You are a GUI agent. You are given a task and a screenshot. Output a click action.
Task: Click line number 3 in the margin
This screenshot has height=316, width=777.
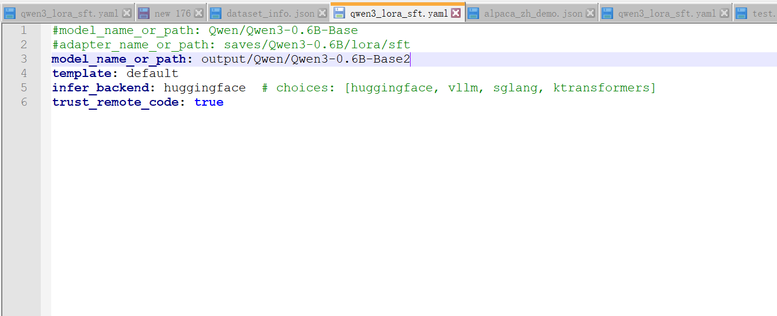[24, 59]
